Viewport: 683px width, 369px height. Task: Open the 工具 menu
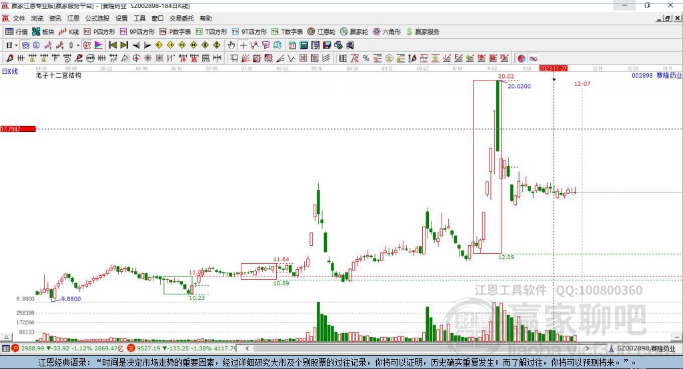click(139, 18)
